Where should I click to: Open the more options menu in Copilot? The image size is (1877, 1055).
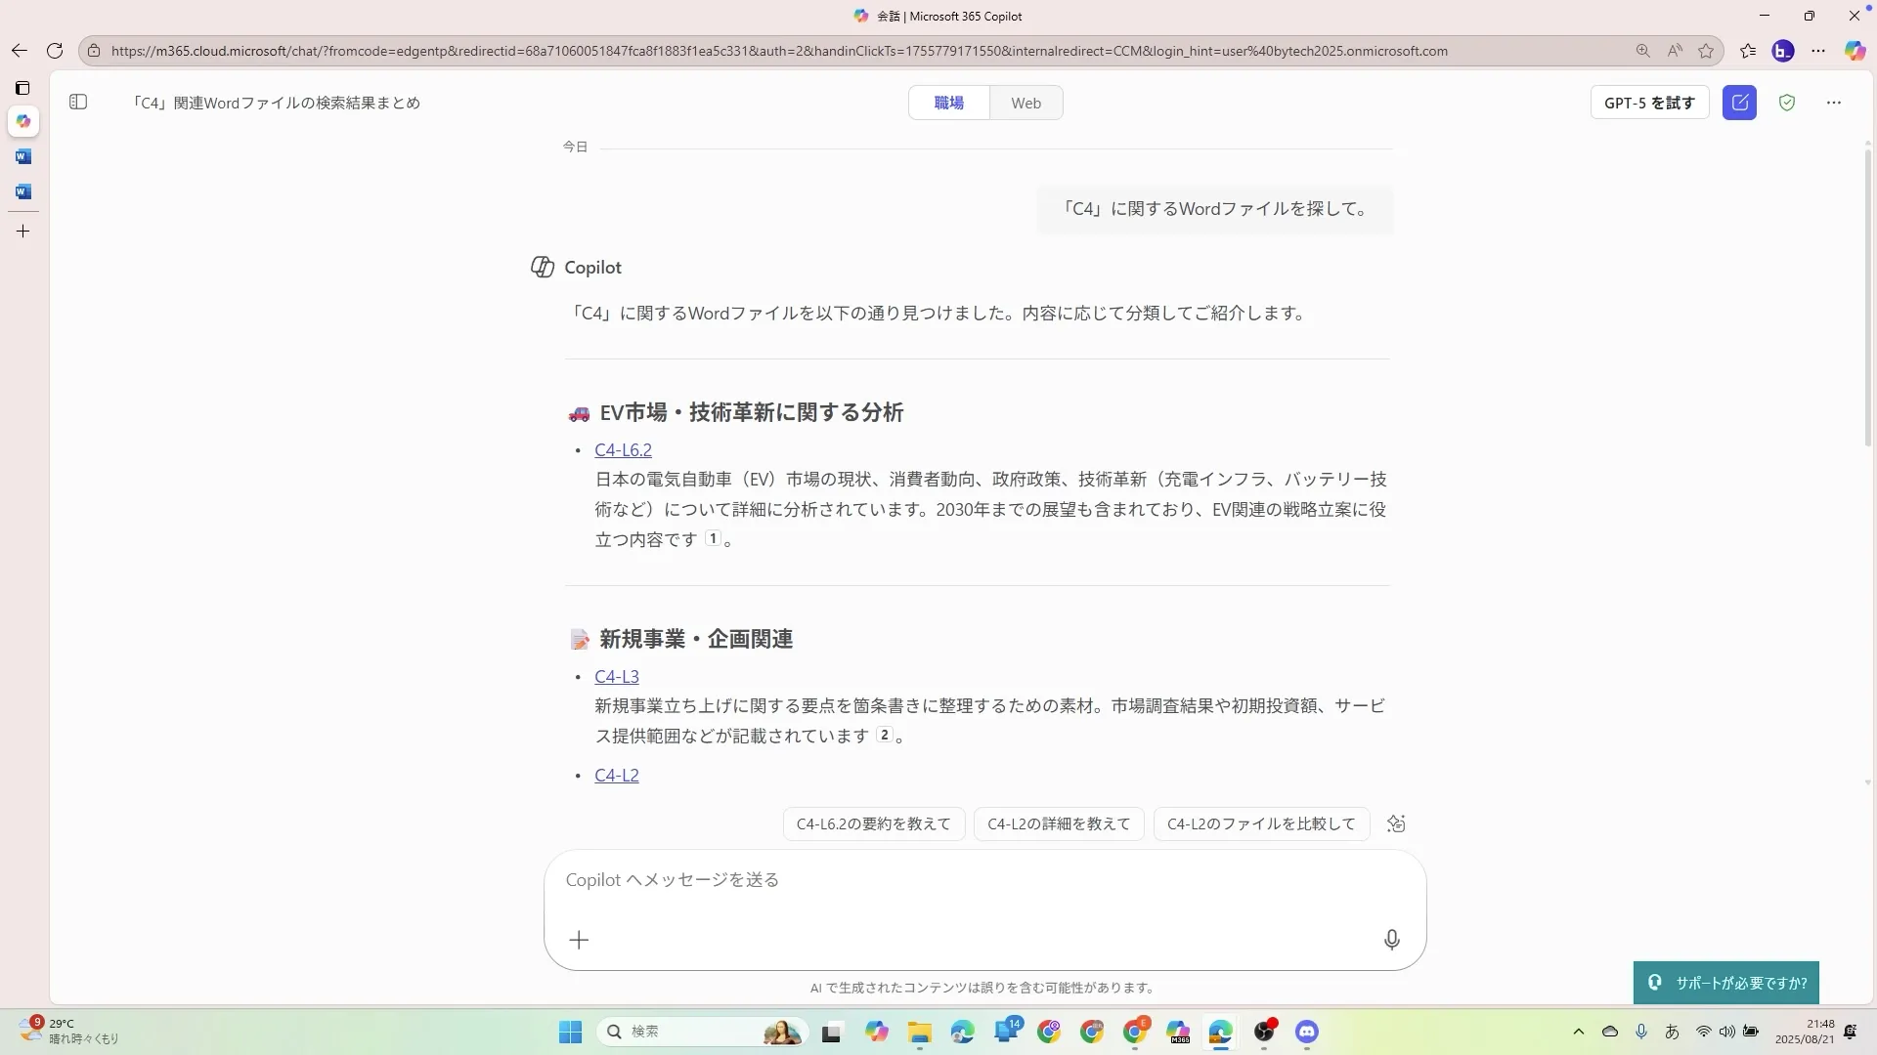tap(1834, 103)
